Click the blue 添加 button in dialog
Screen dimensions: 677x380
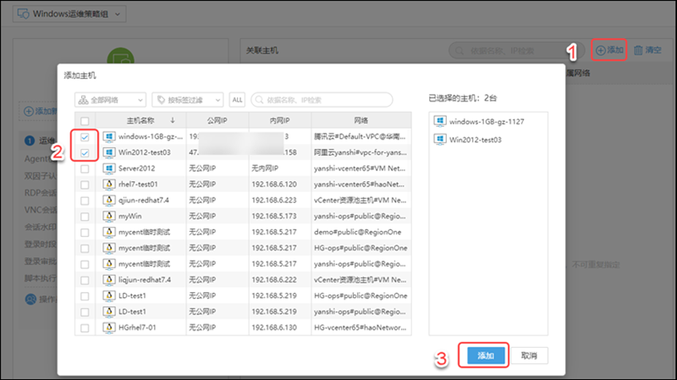coord(485,355)
